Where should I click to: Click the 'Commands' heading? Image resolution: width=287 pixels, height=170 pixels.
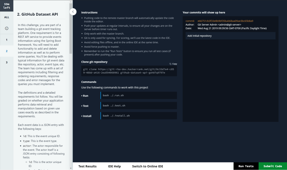[89, 82]
